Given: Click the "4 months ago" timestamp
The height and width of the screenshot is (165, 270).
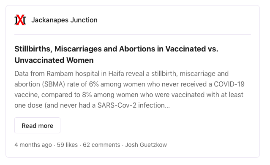Looking at the screenshot, I should [33, 145].
